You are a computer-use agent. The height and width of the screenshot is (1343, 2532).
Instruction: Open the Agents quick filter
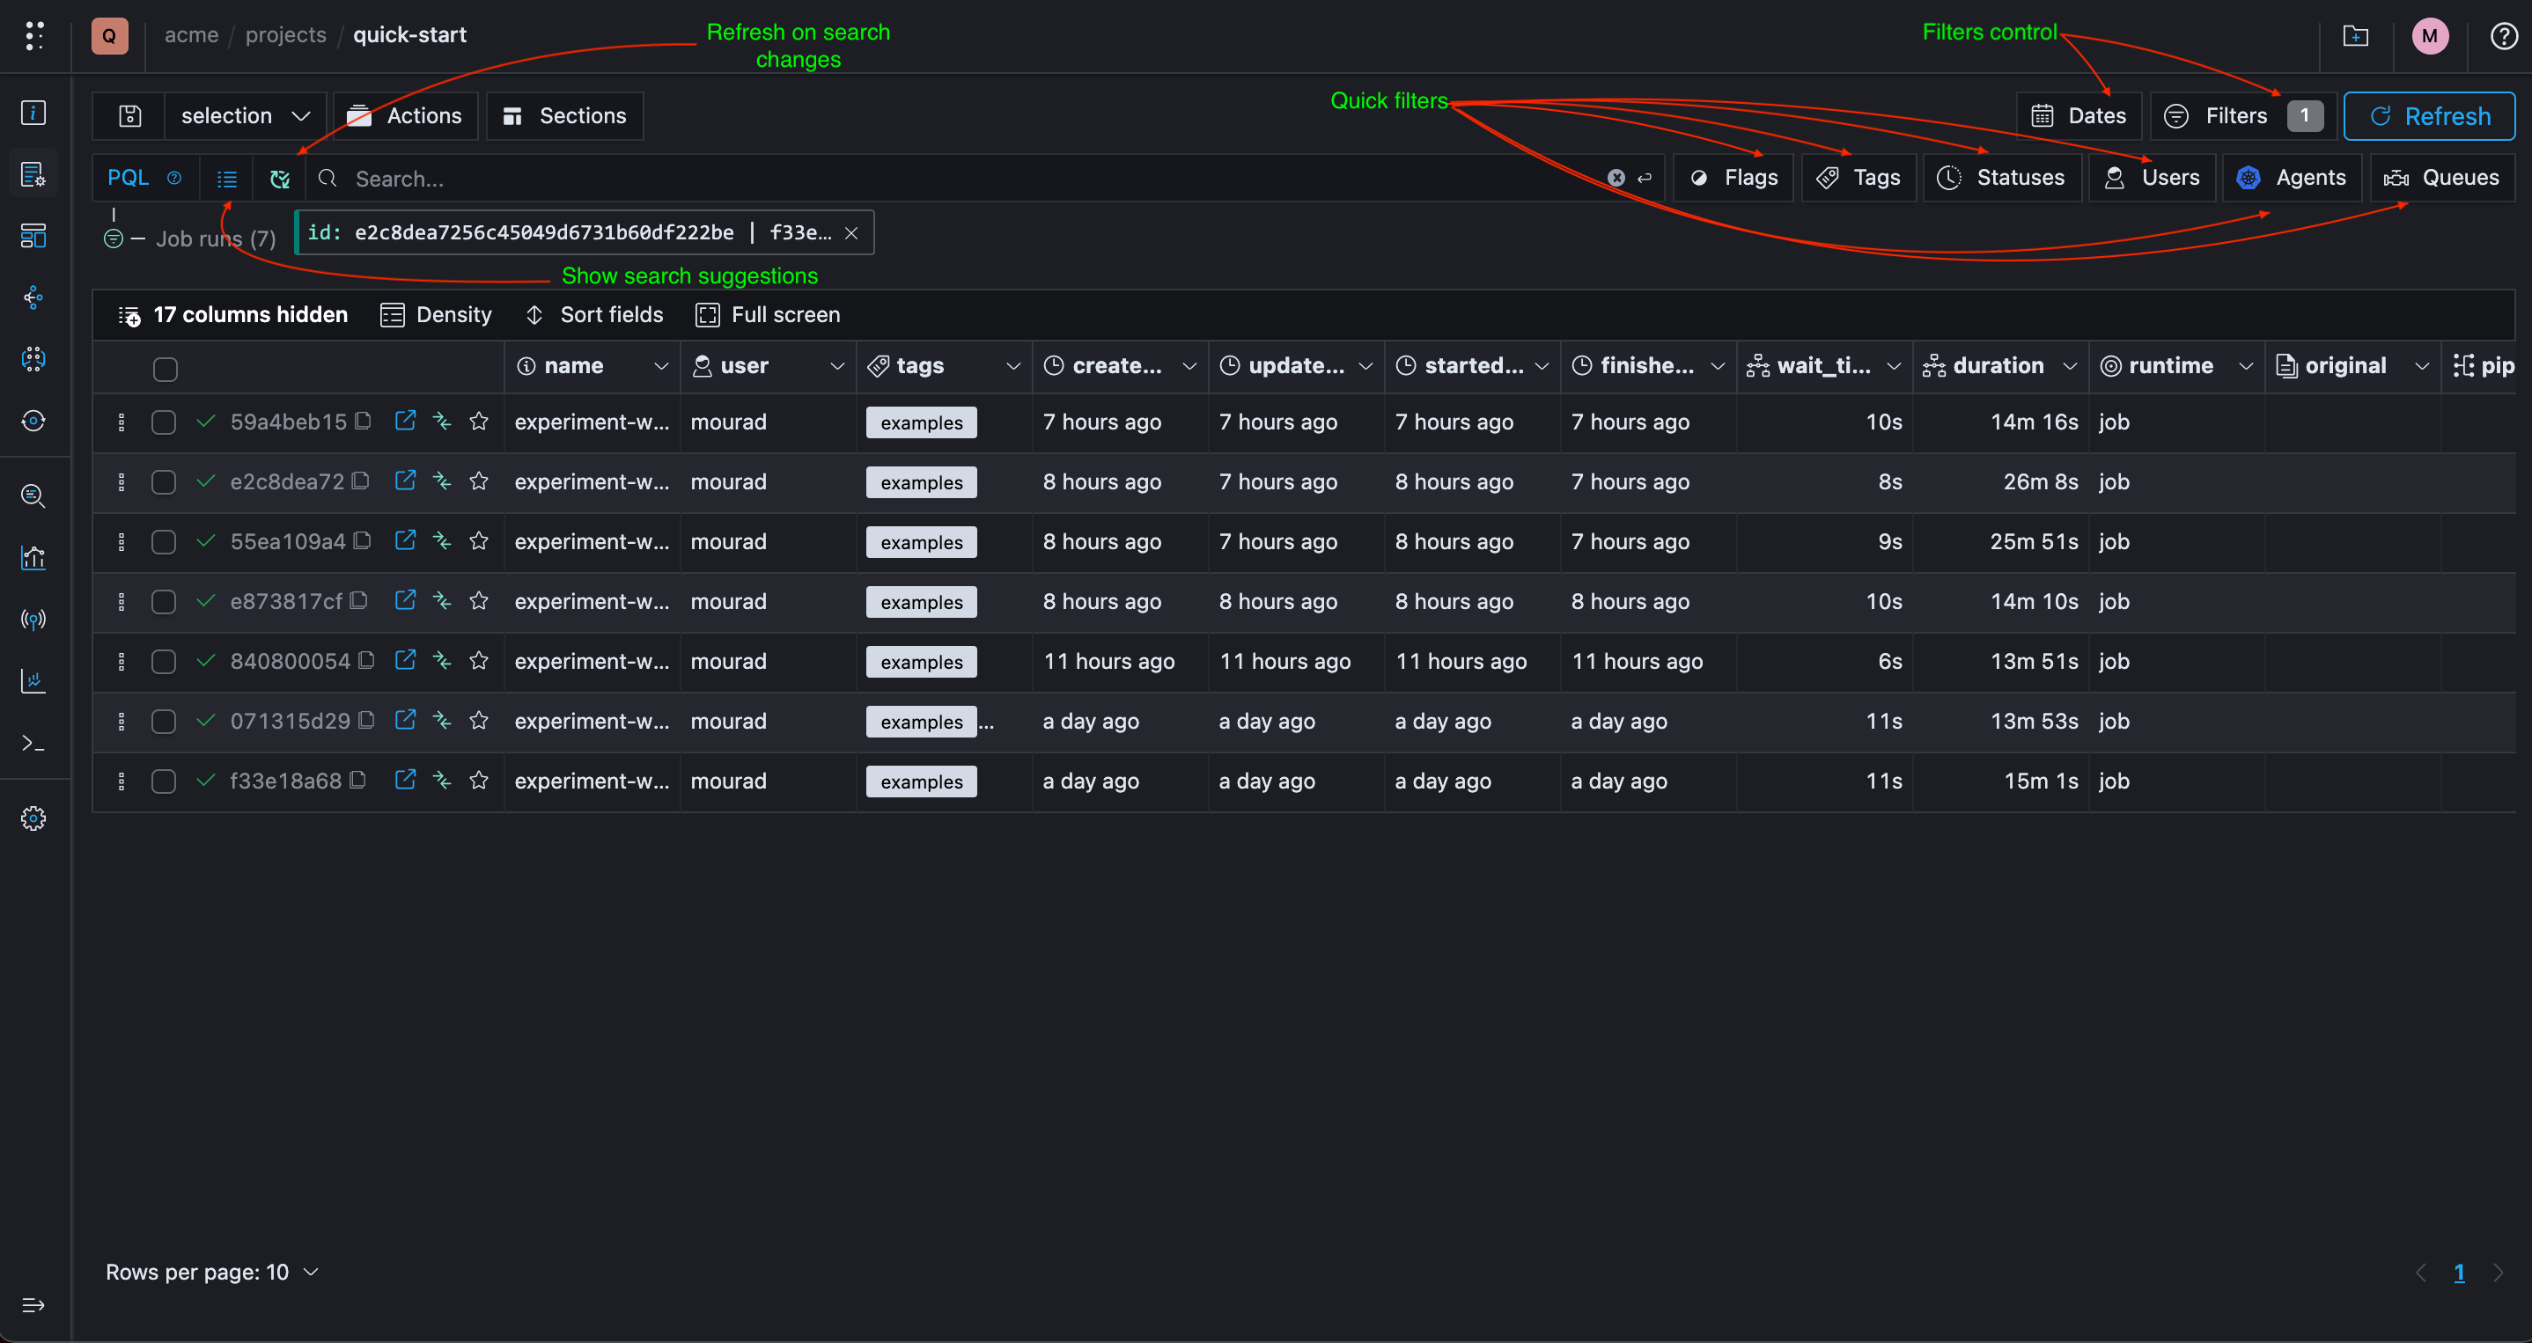click(x=2293, y=178)
